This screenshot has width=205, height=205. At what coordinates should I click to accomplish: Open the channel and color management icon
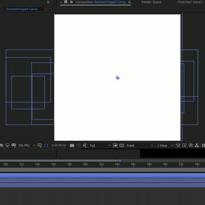pyautogui.click(x=85, y=145)
